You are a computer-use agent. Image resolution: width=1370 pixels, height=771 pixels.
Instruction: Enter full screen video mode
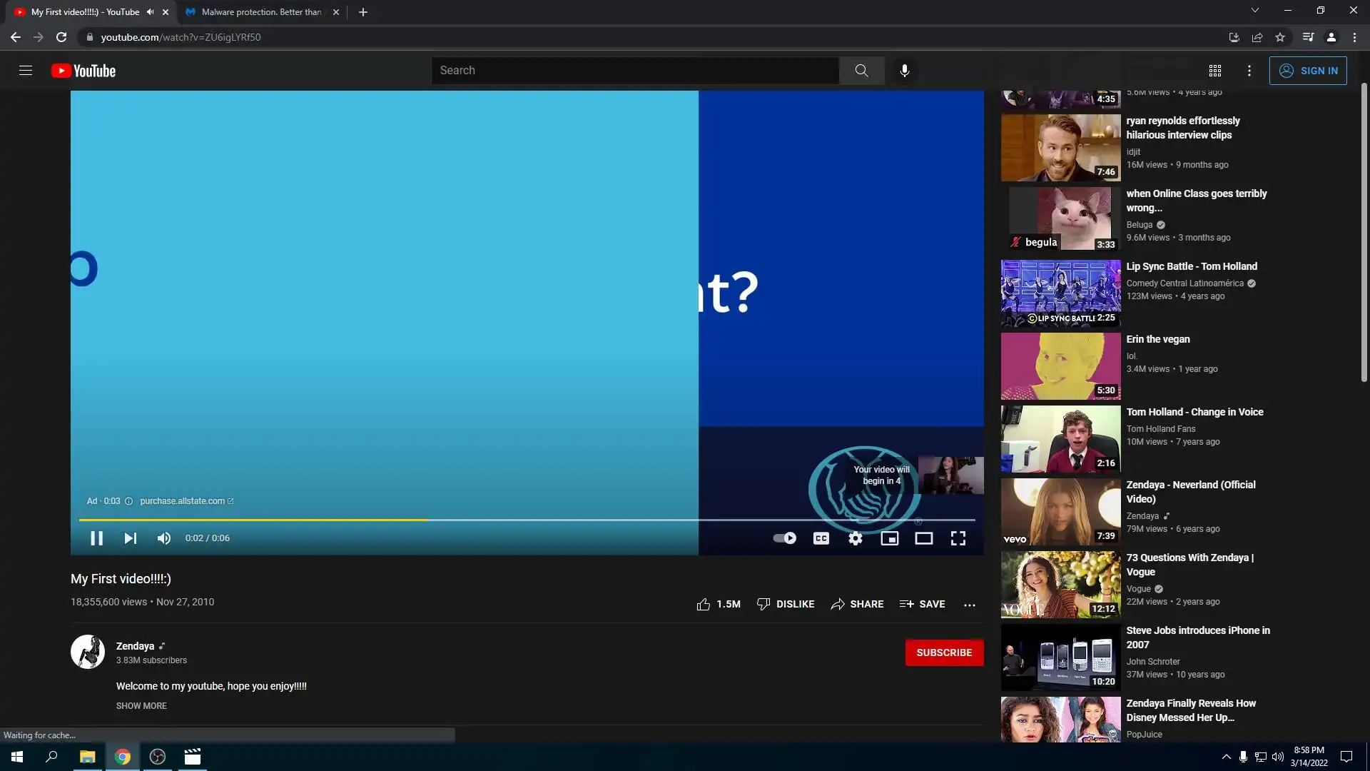tap(958, 538)
